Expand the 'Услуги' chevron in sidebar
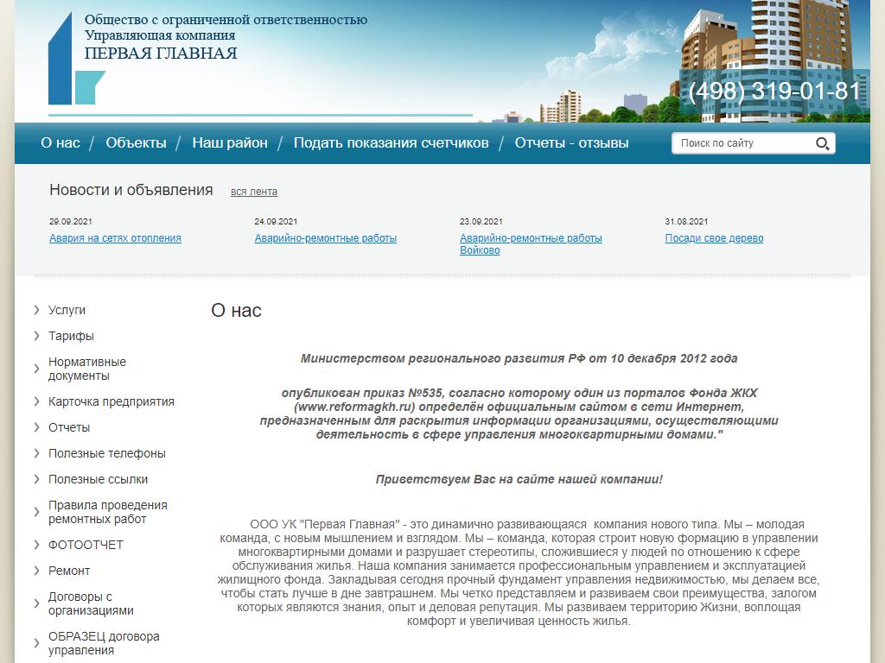Screen dimensions: 885x663 pyautogui.click(x=37, y=310)
